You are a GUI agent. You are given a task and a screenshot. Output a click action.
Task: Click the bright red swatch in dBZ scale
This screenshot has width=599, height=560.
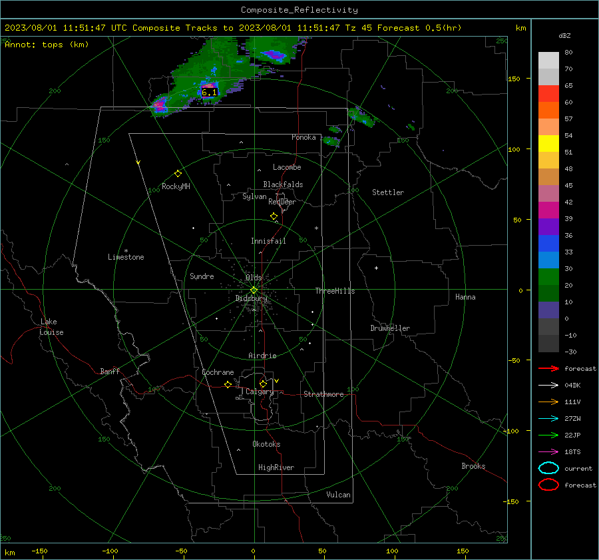pyautogui.click(x=548, y=94)
